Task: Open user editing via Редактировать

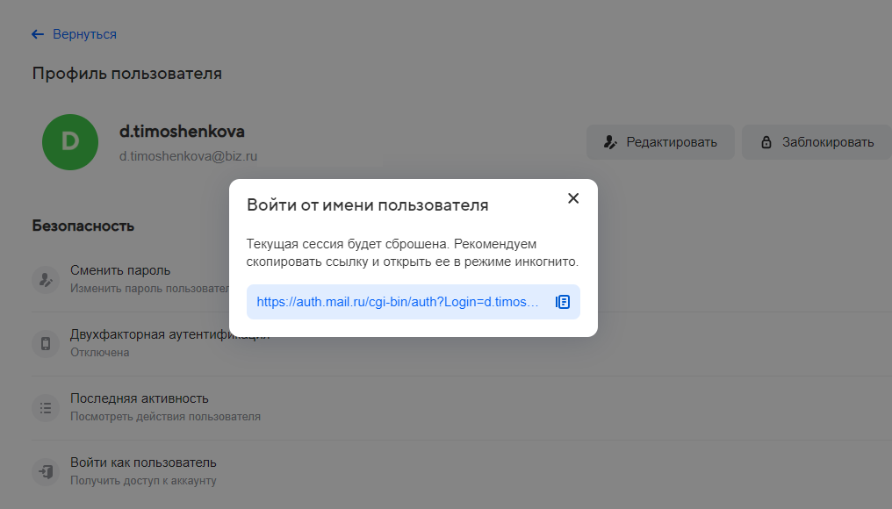Action: coord(660,141)
